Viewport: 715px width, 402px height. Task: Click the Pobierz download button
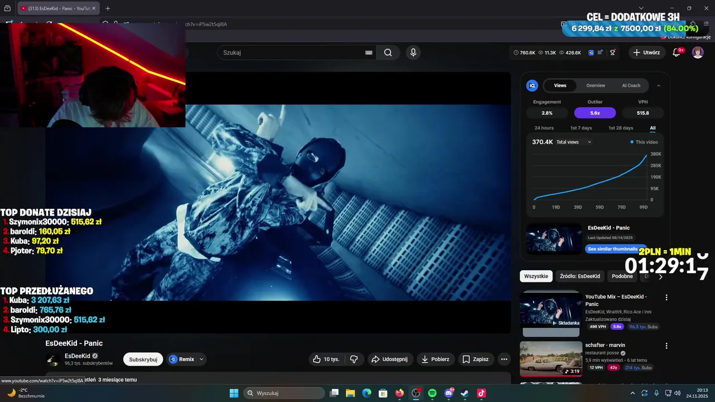click(435, 359)
